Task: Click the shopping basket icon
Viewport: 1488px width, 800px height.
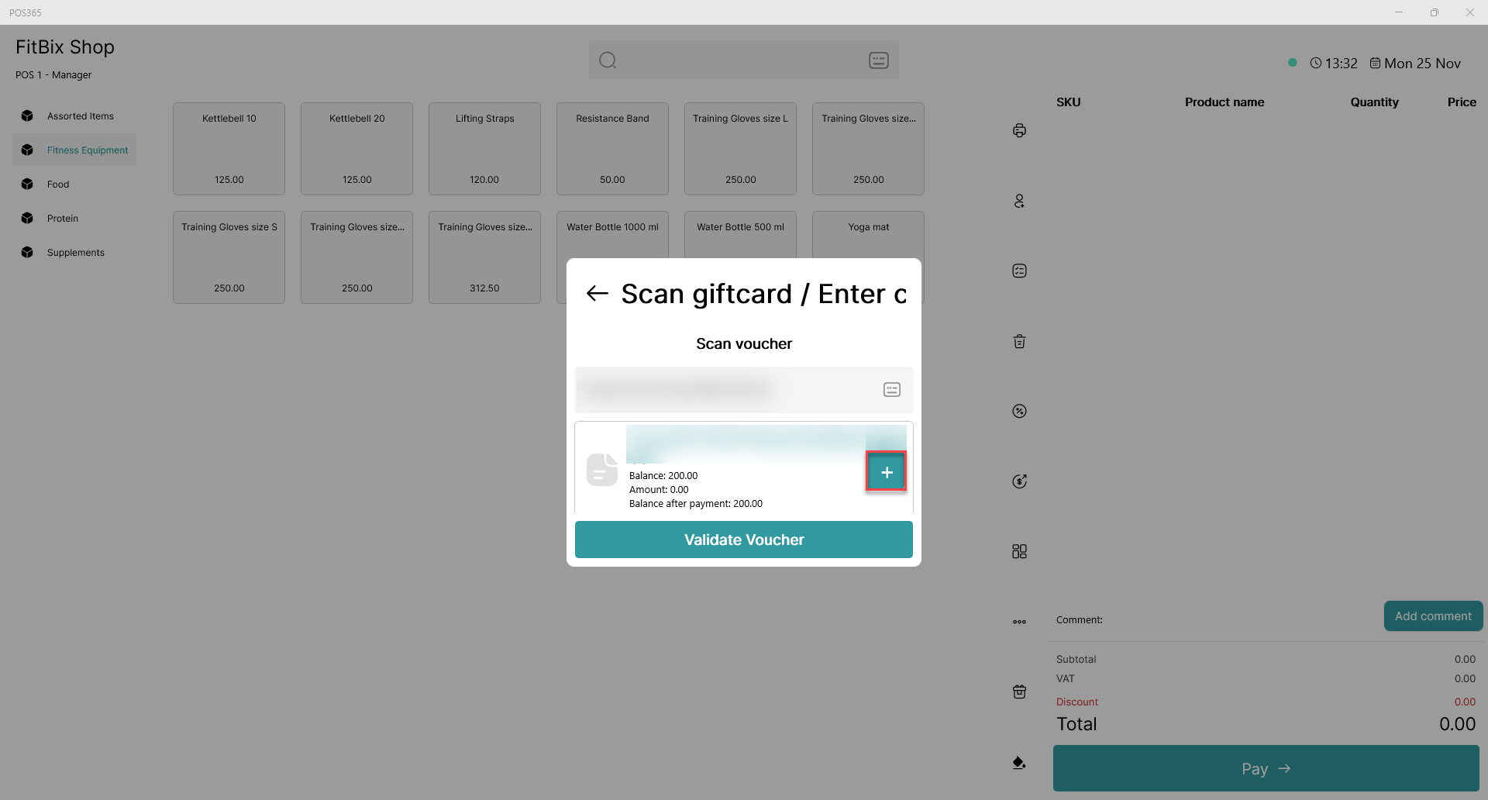Action: (1019, 691)
